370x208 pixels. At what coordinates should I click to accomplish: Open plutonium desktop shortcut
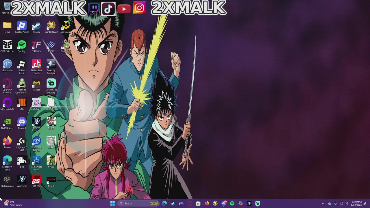coord(7,181)
